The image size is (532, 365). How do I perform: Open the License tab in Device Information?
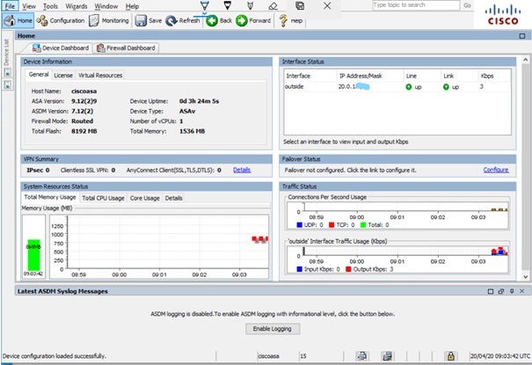64,76
